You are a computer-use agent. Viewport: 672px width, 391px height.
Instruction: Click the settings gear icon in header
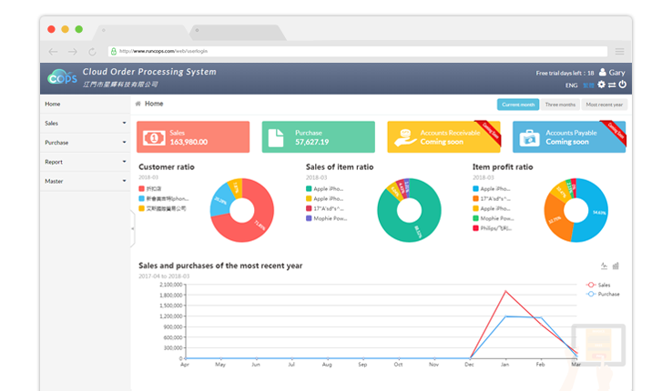click(x=601, y=85)
